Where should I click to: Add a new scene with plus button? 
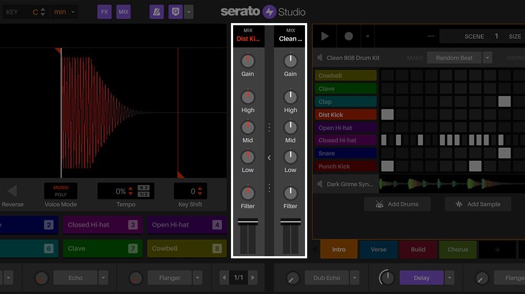click(498, 249)
